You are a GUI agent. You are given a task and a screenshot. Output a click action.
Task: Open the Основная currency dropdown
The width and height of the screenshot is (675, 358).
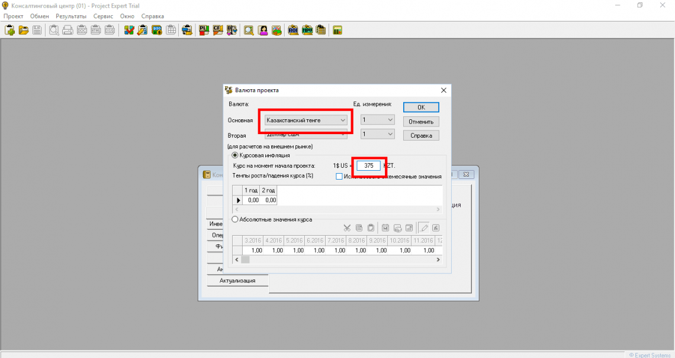click(x=306, y=120)
